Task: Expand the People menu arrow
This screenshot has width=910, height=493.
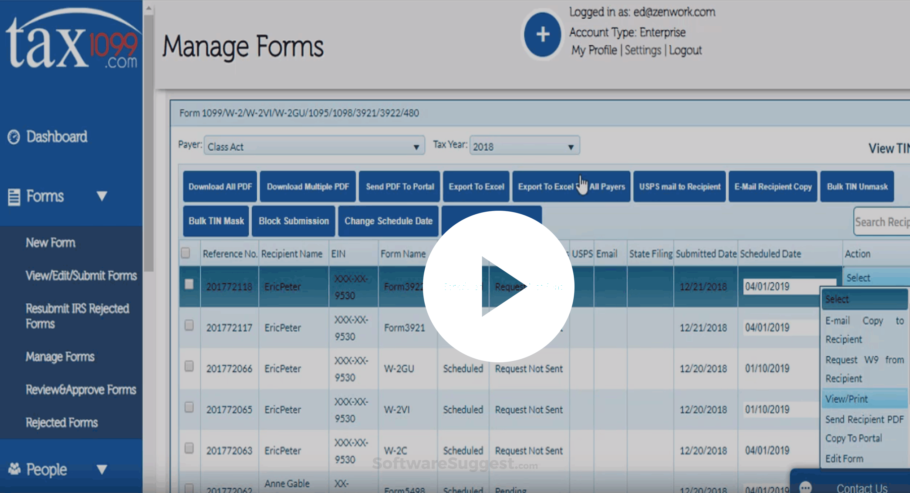Action: pyautogui.click(x=102, y=469)
